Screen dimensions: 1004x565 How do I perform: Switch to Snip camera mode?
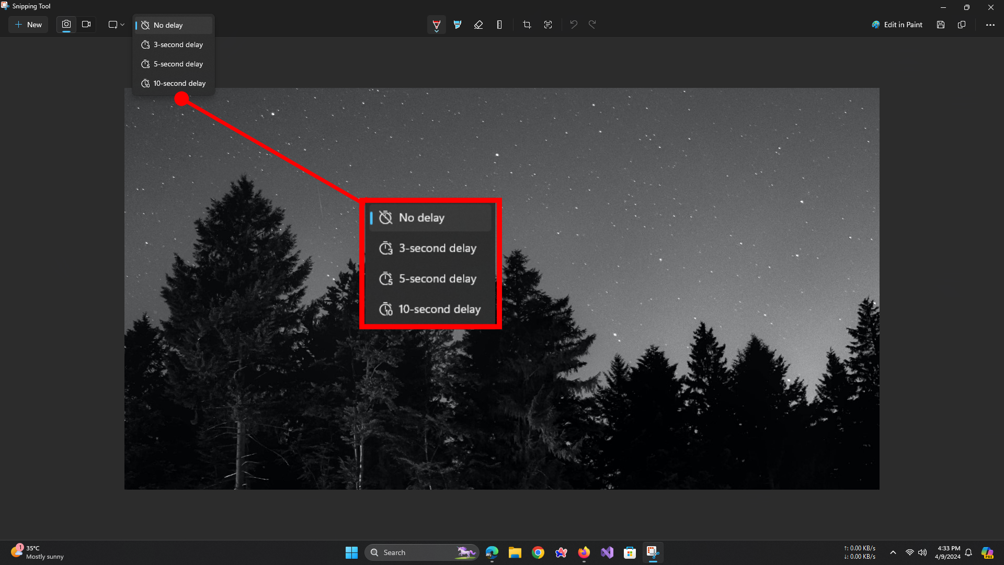coord(66,25)
